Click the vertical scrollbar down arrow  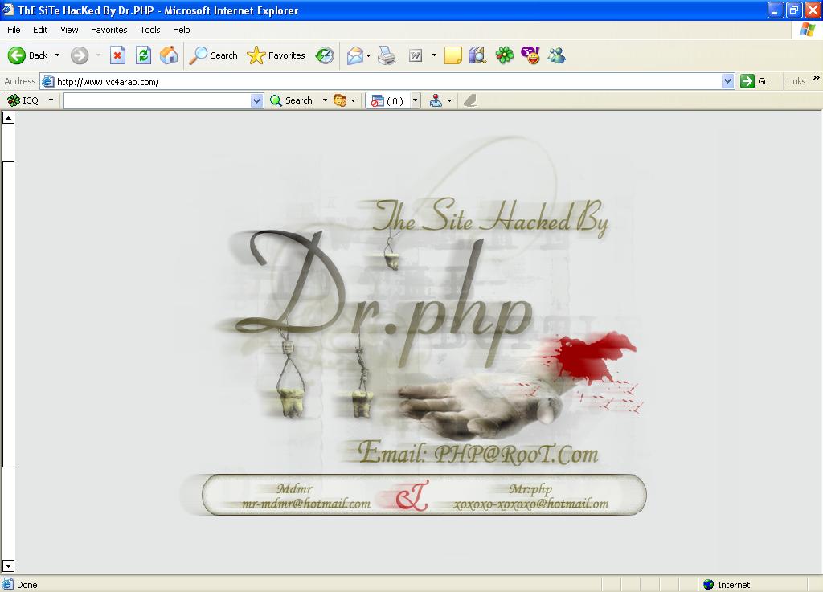tap(8, 565)
